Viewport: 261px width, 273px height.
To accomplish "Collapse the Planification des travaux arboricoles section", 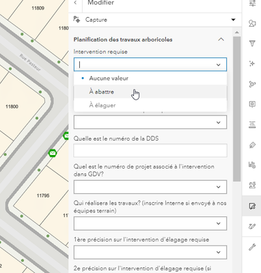I will pyautogui.click(x=221, y=40).
